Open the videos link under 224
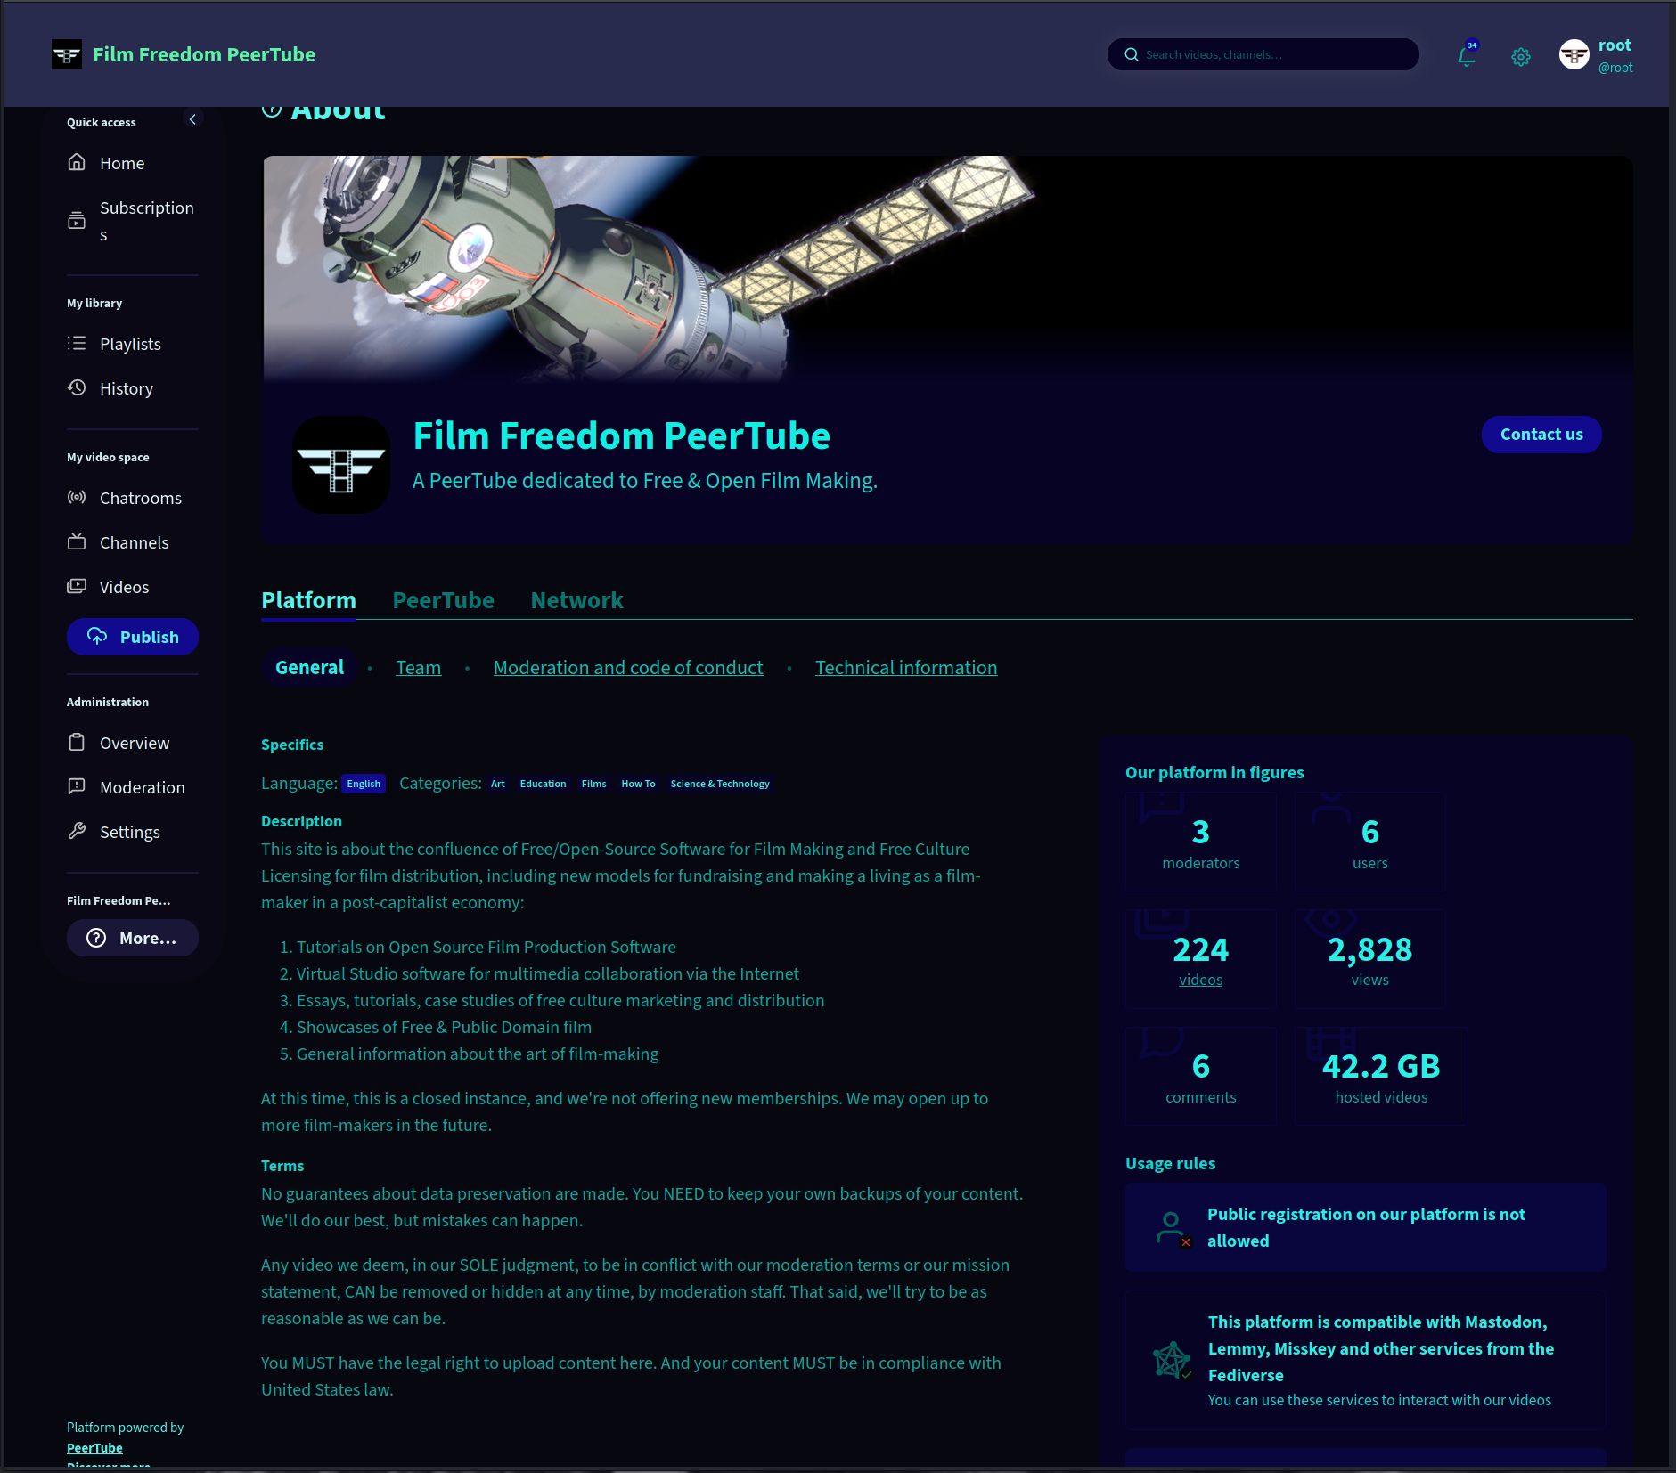Screen dimensions: 1676x1473 coord(1200,980)
